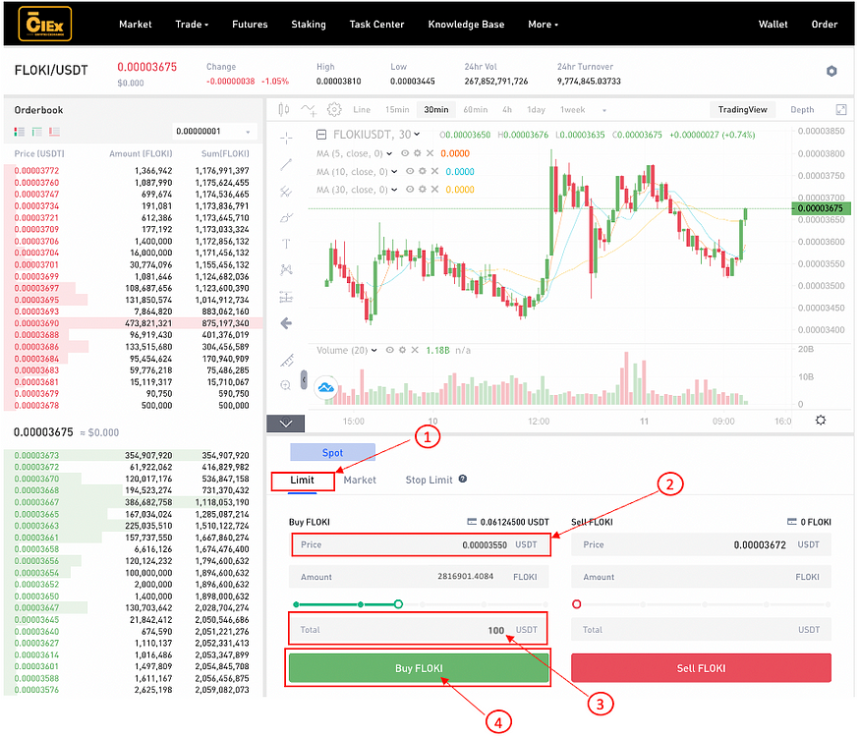The image size is (860, 738).
Task: Collapse drawing toolbar with side handle
Action: 304,379
